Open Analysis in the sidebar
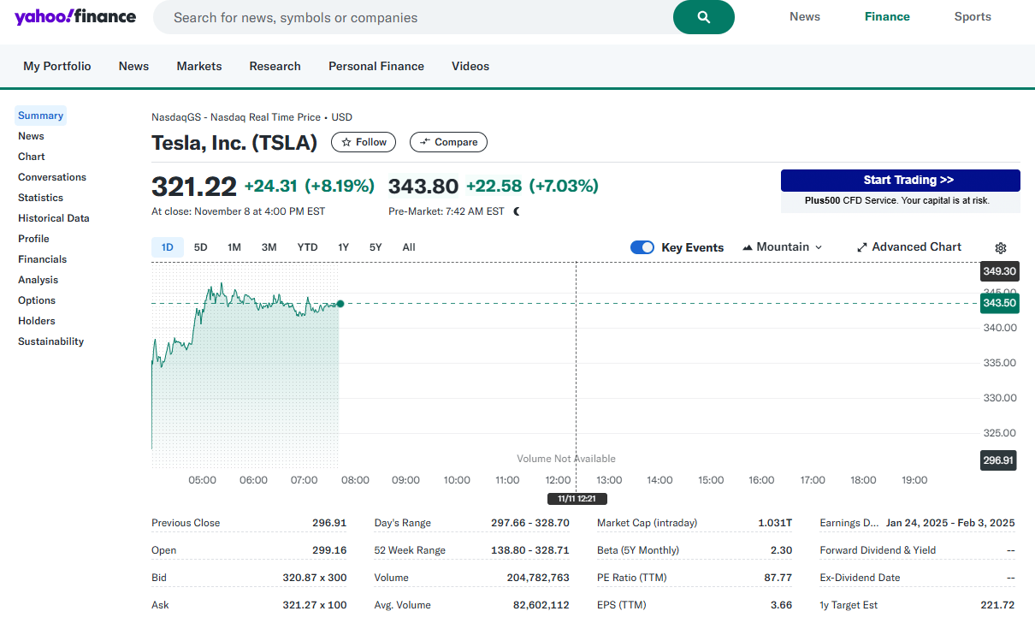The width and height of the screenshot is (1035, 623). (x=38, y=280)
